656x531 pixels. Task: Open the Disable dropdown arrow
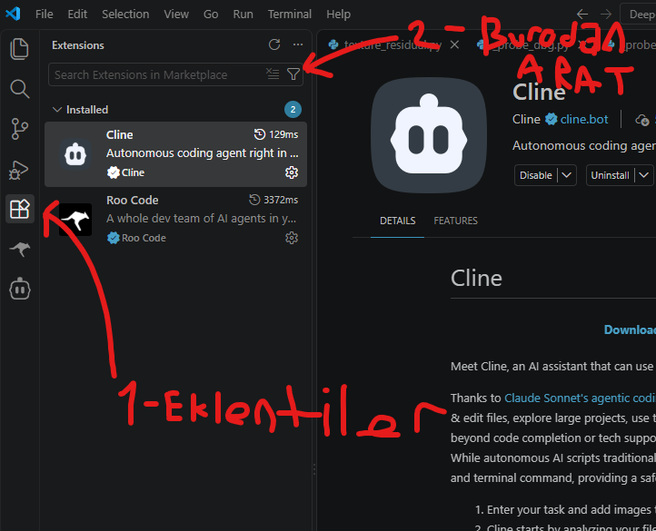click(x=567, y=175)
